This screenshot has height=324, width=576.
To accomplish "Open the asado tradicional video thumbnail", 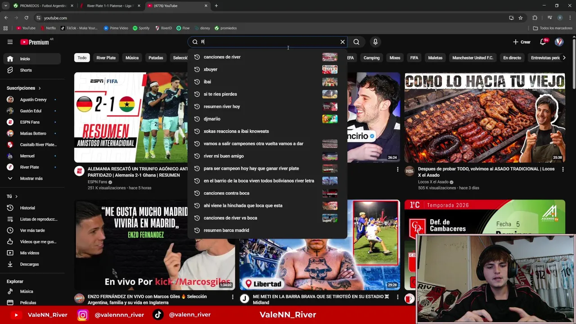I will [x=485, y=117].
